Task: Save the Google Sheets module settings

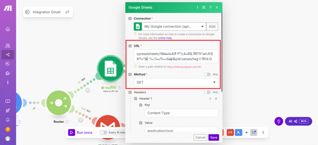Action: coord(214,138)
